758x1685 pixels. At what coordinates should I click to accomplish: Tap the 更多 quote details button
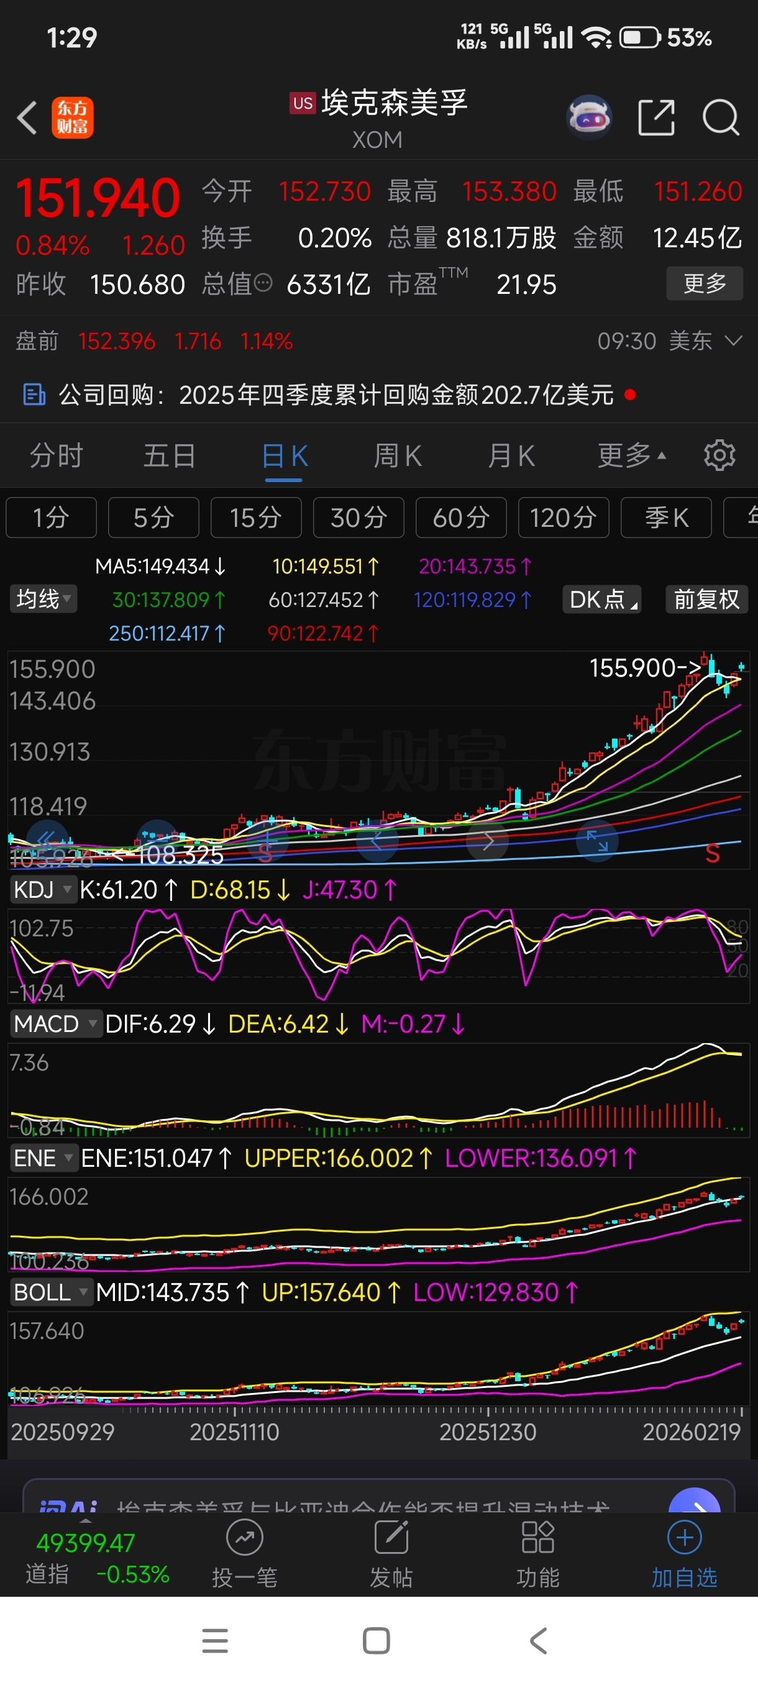click(705, 283)
